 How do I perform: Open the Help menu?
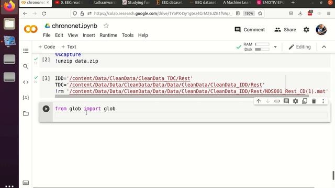pos(143,35)
